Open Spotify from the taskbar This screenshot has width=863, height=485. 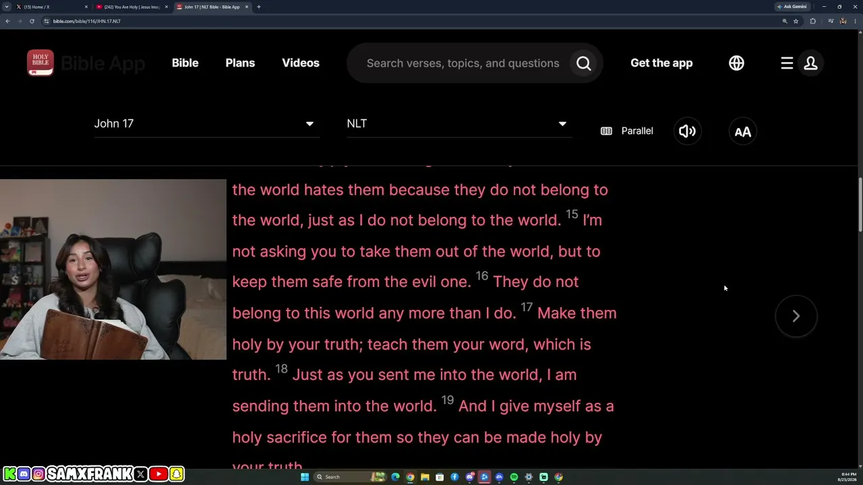tap(514, 477)
